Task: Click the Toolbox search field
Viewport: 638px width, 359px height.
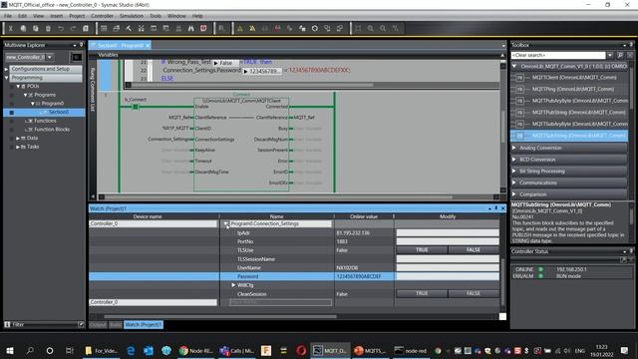Action: pos(558,55)
